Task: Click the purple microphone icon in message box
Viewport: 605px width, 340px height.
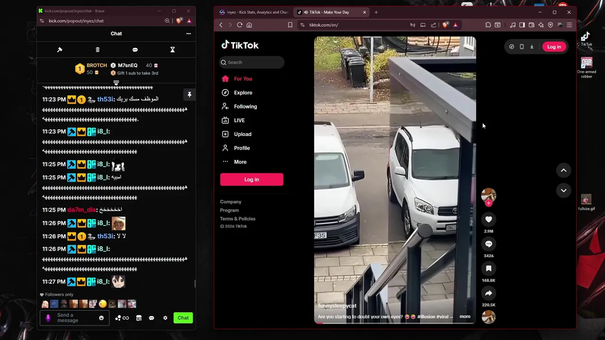Action: 48,318
